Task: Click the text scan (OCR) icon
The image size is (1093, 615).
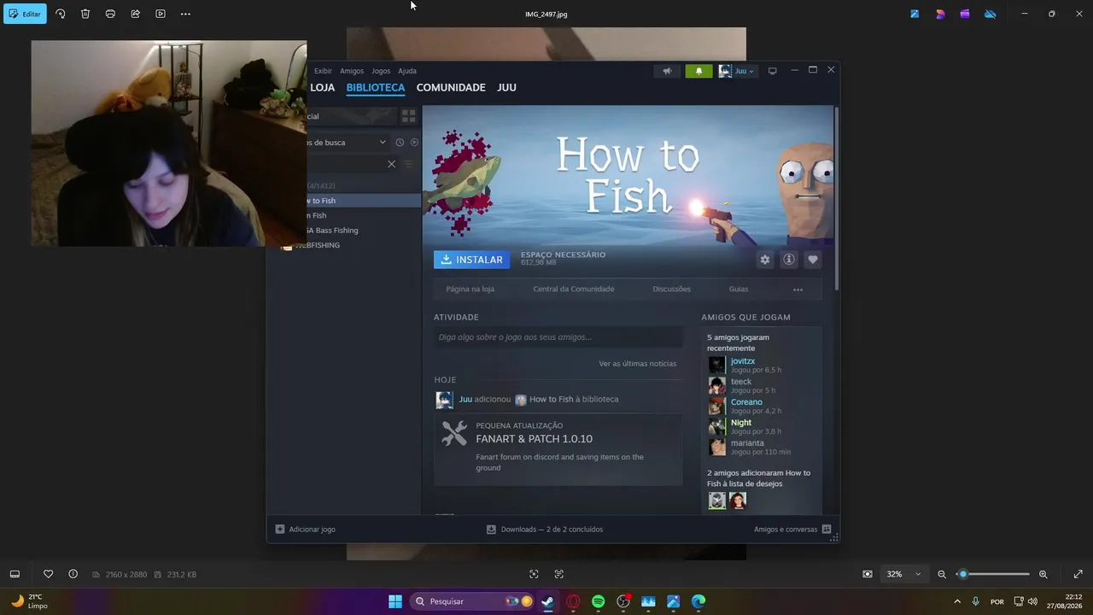Action: point(559,574)
